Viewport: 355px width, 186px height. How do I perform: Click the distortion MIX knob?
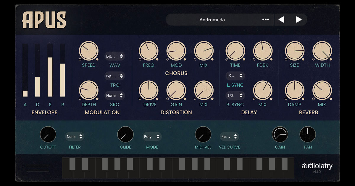tap(204, 90)
